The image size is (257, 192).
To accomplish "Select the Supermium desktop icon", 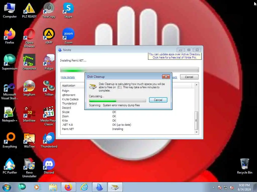I will click(x=10, y=62).
